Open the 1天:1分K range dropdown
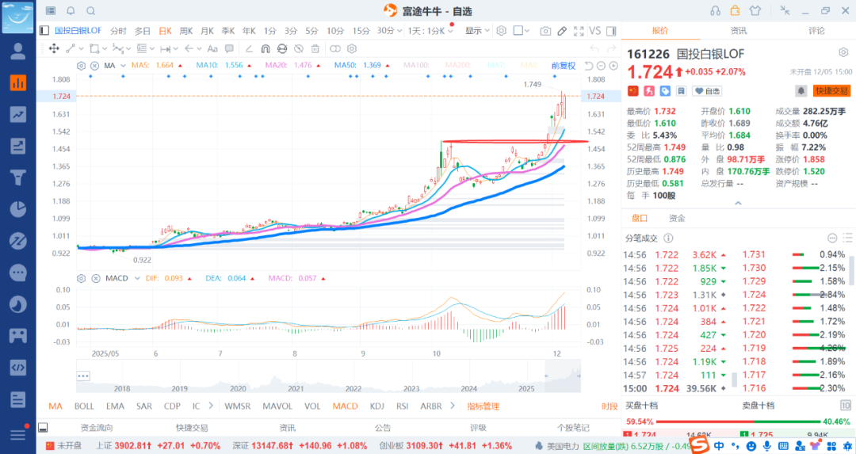The width and height of the screenshot is (856, 454). [430, 31]
